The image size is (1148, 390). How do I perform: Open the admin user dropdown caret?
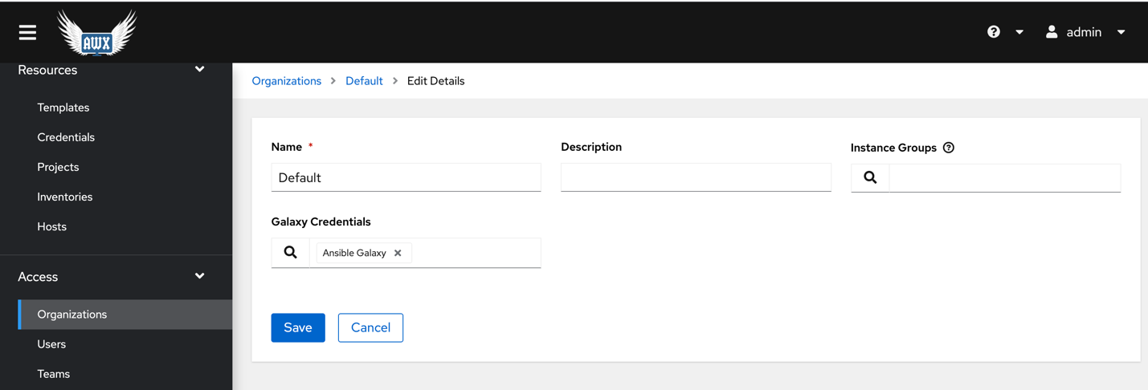[x=1121, y=32]
